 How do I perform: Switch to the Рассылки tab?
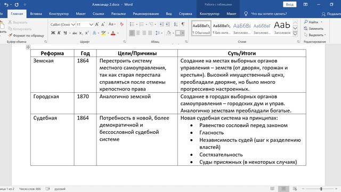pos(118,14)
